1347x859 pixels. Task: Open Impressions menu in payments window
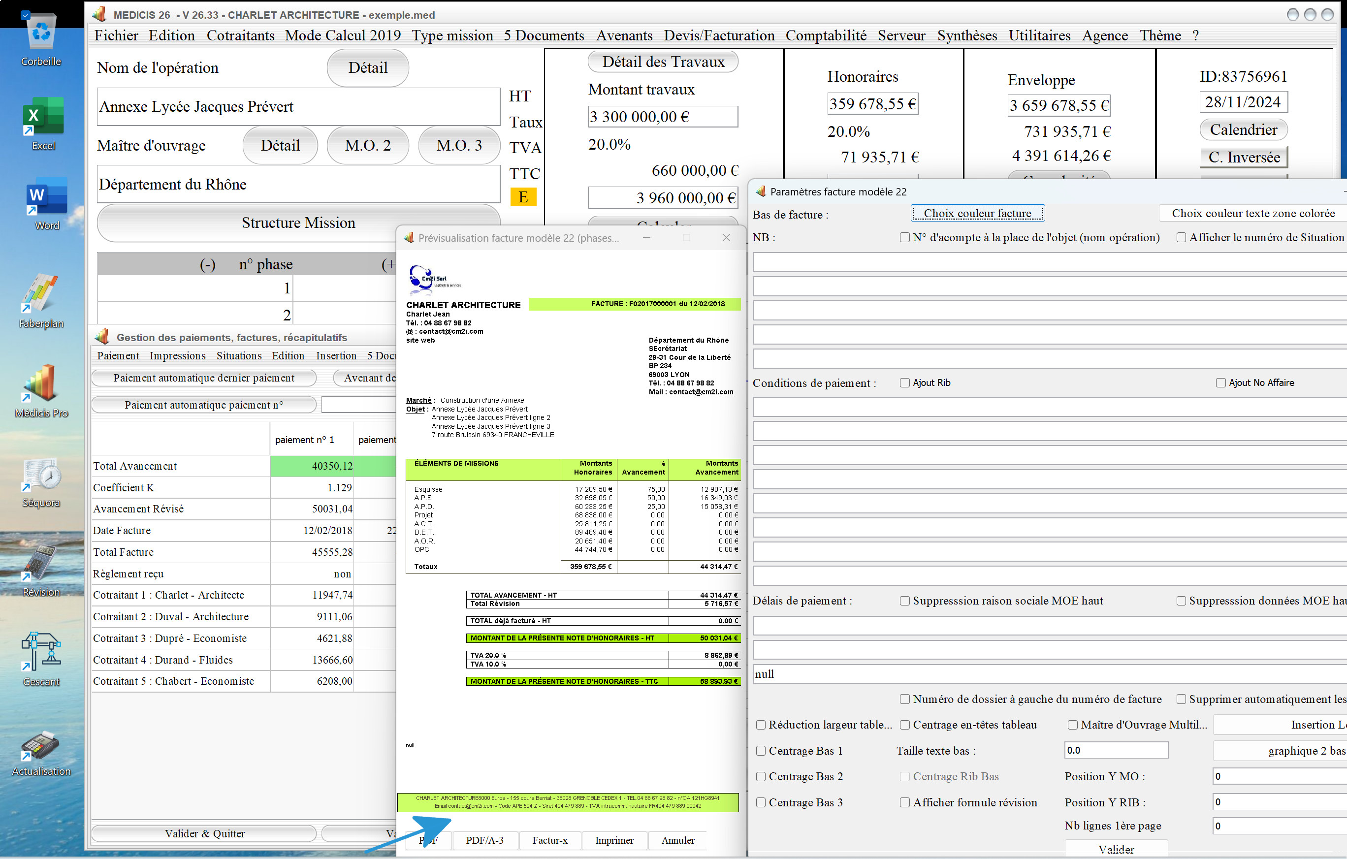click(177, 356)
